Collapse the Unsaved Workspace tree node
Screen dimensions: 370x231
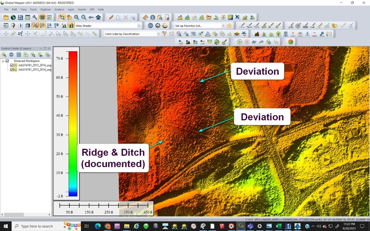pyautogui.click(x=3, y=61)
